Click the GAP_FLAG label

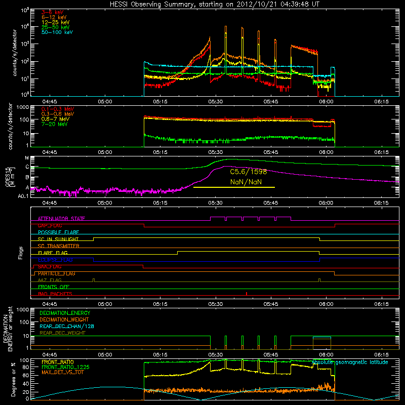click(50, 225)
